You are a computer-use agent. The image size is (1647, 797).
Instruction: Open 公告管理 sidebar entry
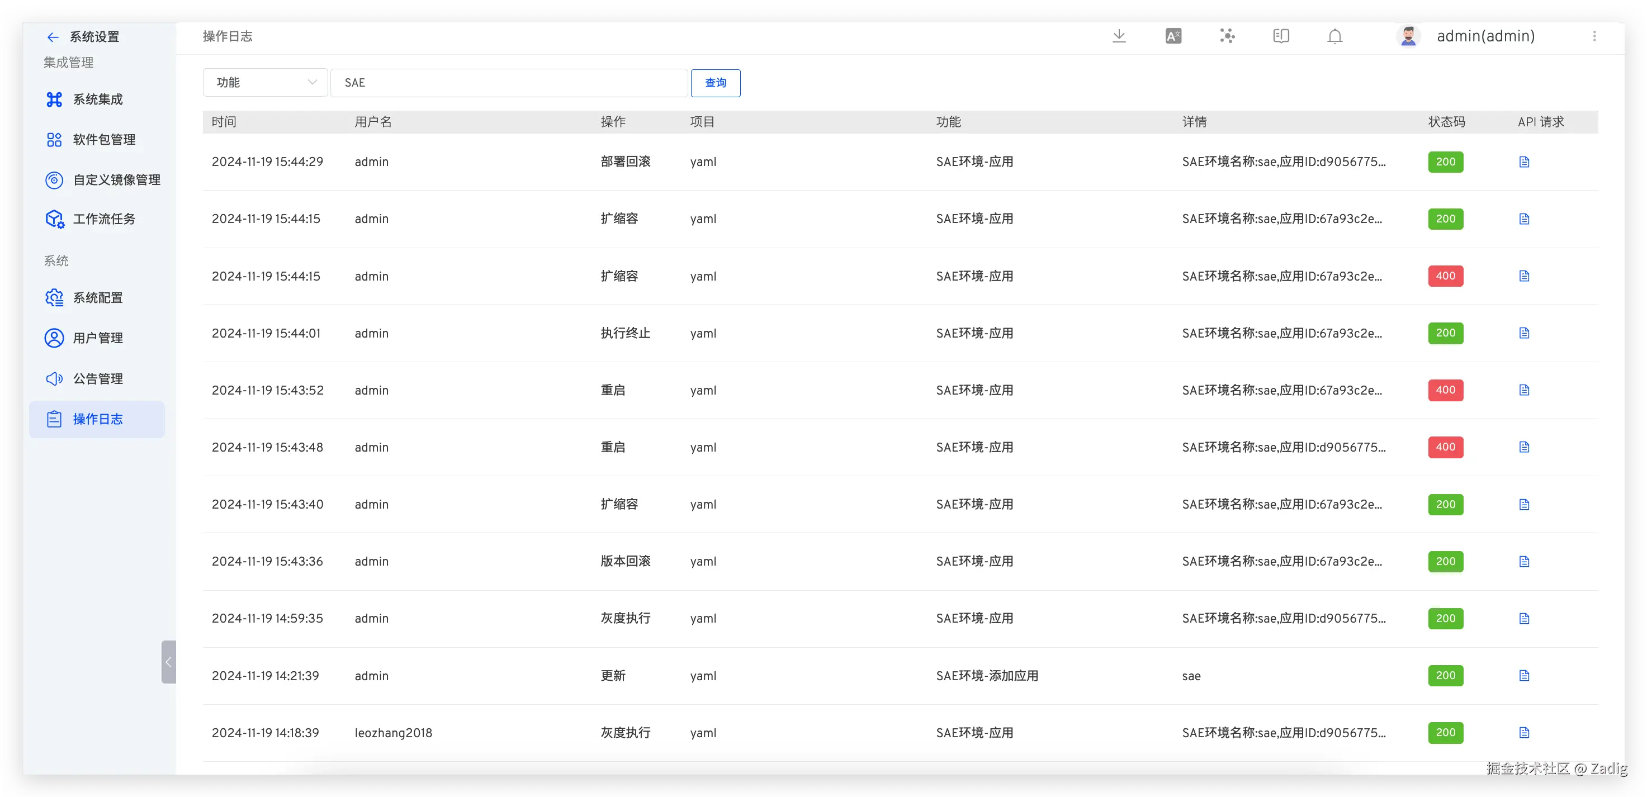point(97,379)
